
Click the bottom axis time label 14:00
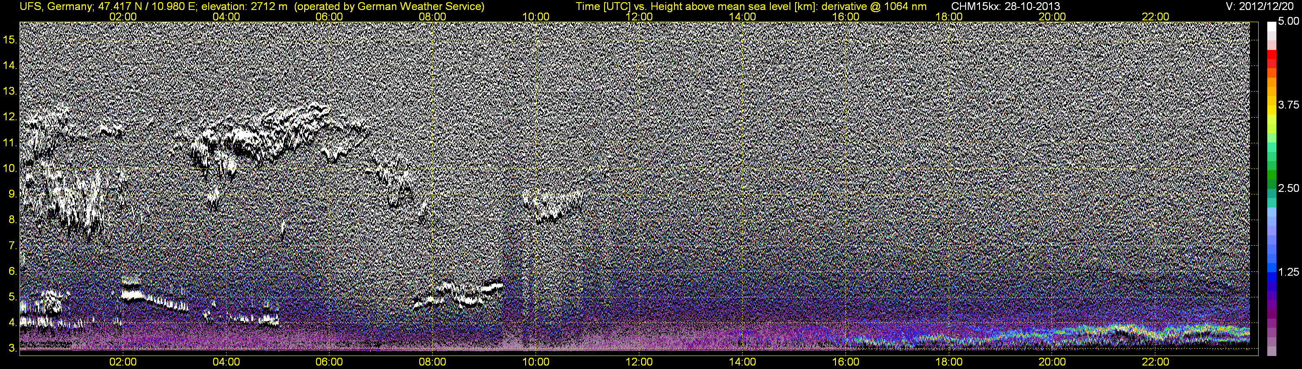pyautogui.click(x=742, y=362)
